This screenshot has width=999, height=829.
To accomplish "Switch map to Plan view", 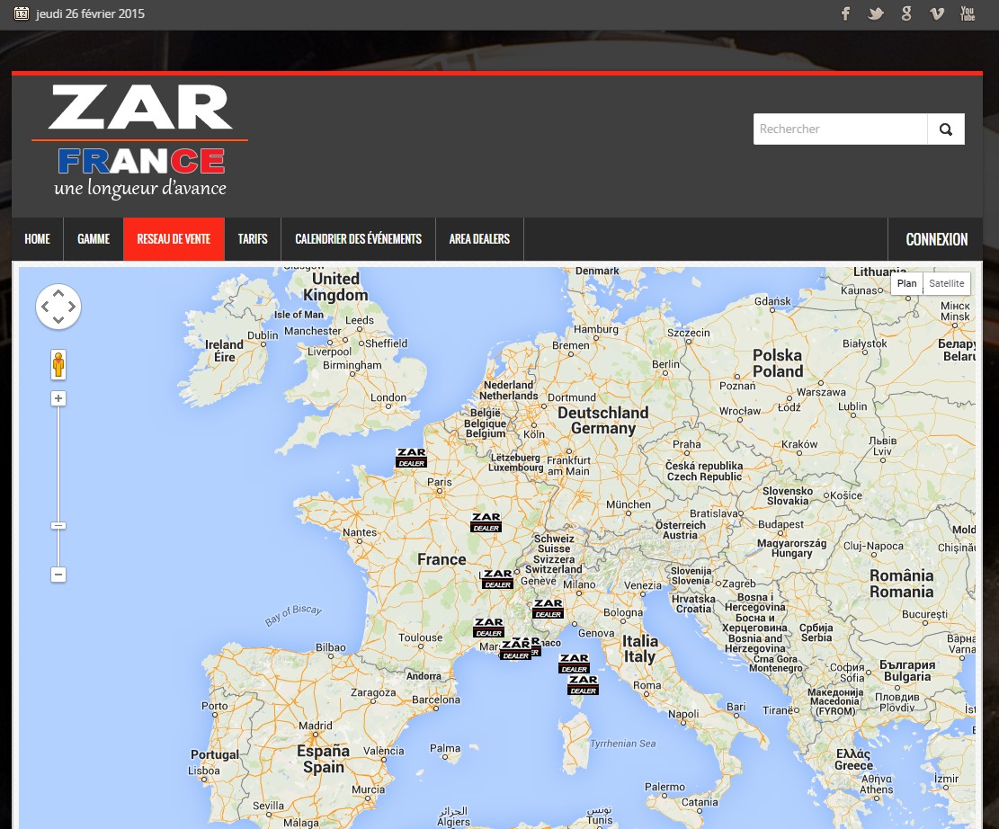I will (x=906, y=283).
